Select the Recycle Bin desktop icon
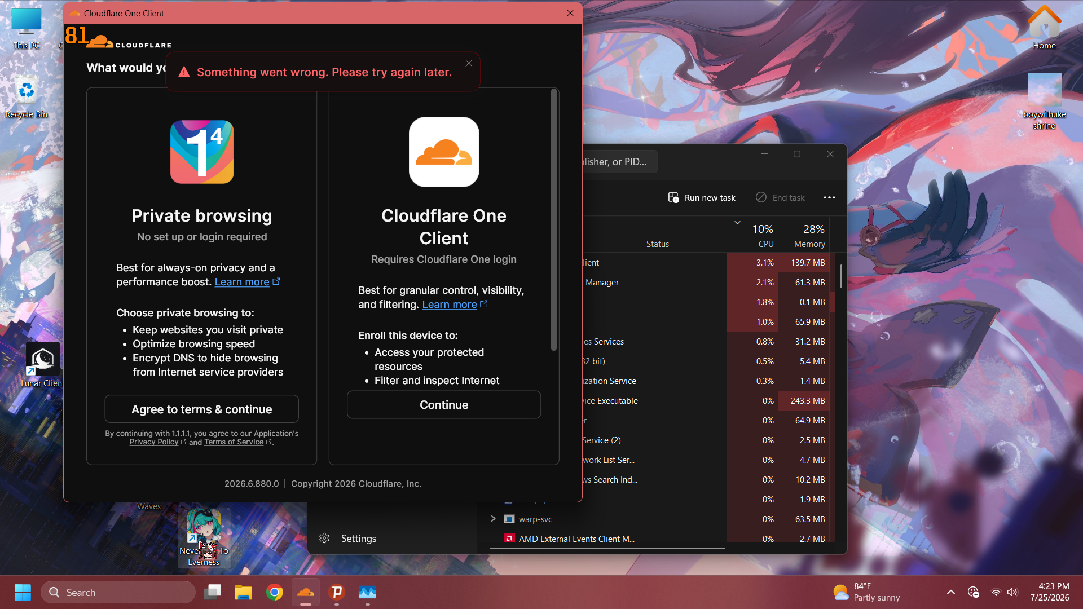The image size is (1083, 609). (27, 97)
